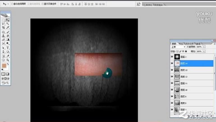Select the Zoom tool
Viewport: 216px width, 122px height.
coord(8,60)
